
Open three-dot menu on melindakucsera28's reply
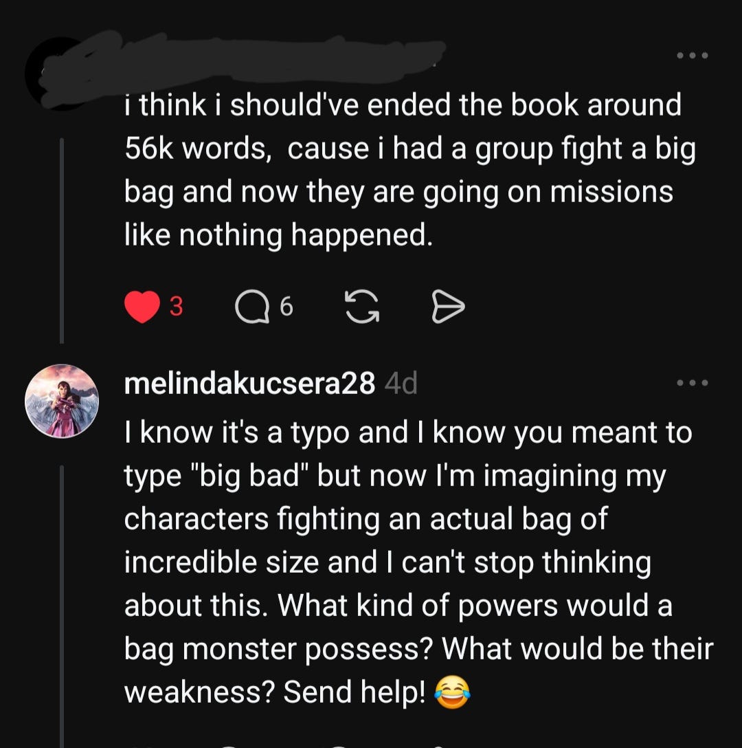(693, 382)
